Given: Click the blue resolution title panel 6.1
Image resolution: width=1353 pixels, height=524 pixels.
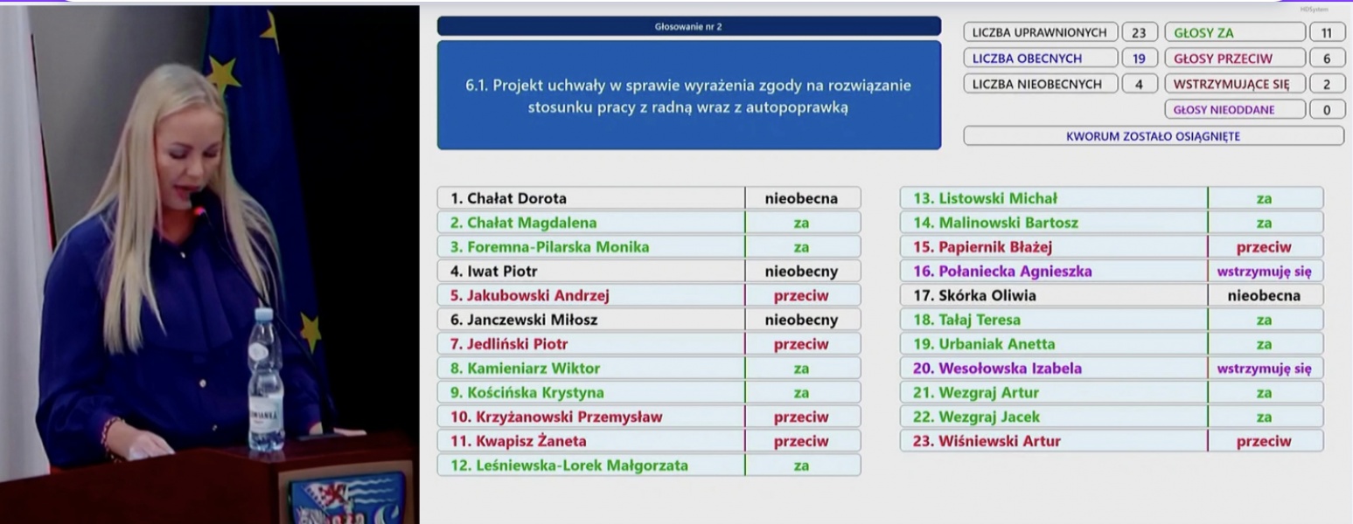Looking at the screenshot, I should 688,95.
